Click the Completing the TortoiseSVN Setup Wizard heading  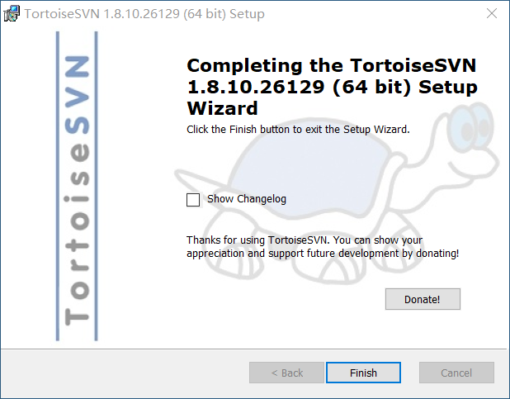332,87
